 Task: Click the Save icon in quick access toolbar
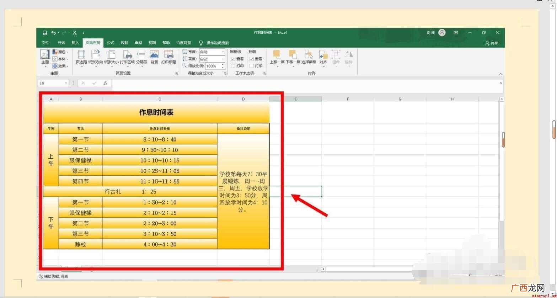pyautogui.click(x=45, y=33)
